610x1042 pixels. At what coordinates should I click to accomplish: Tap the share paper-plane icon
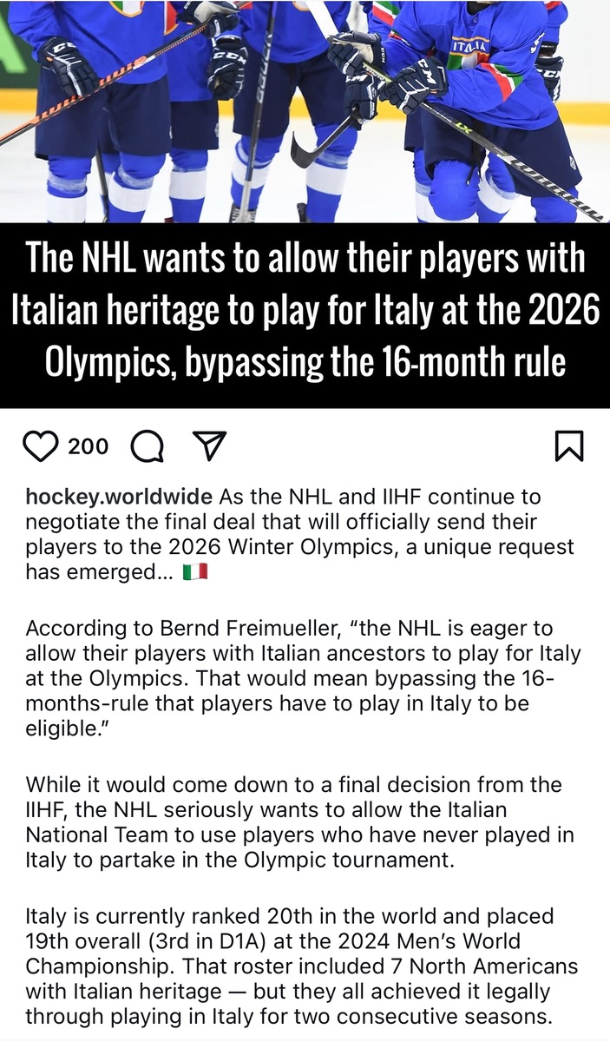click(x=207, y=446)
